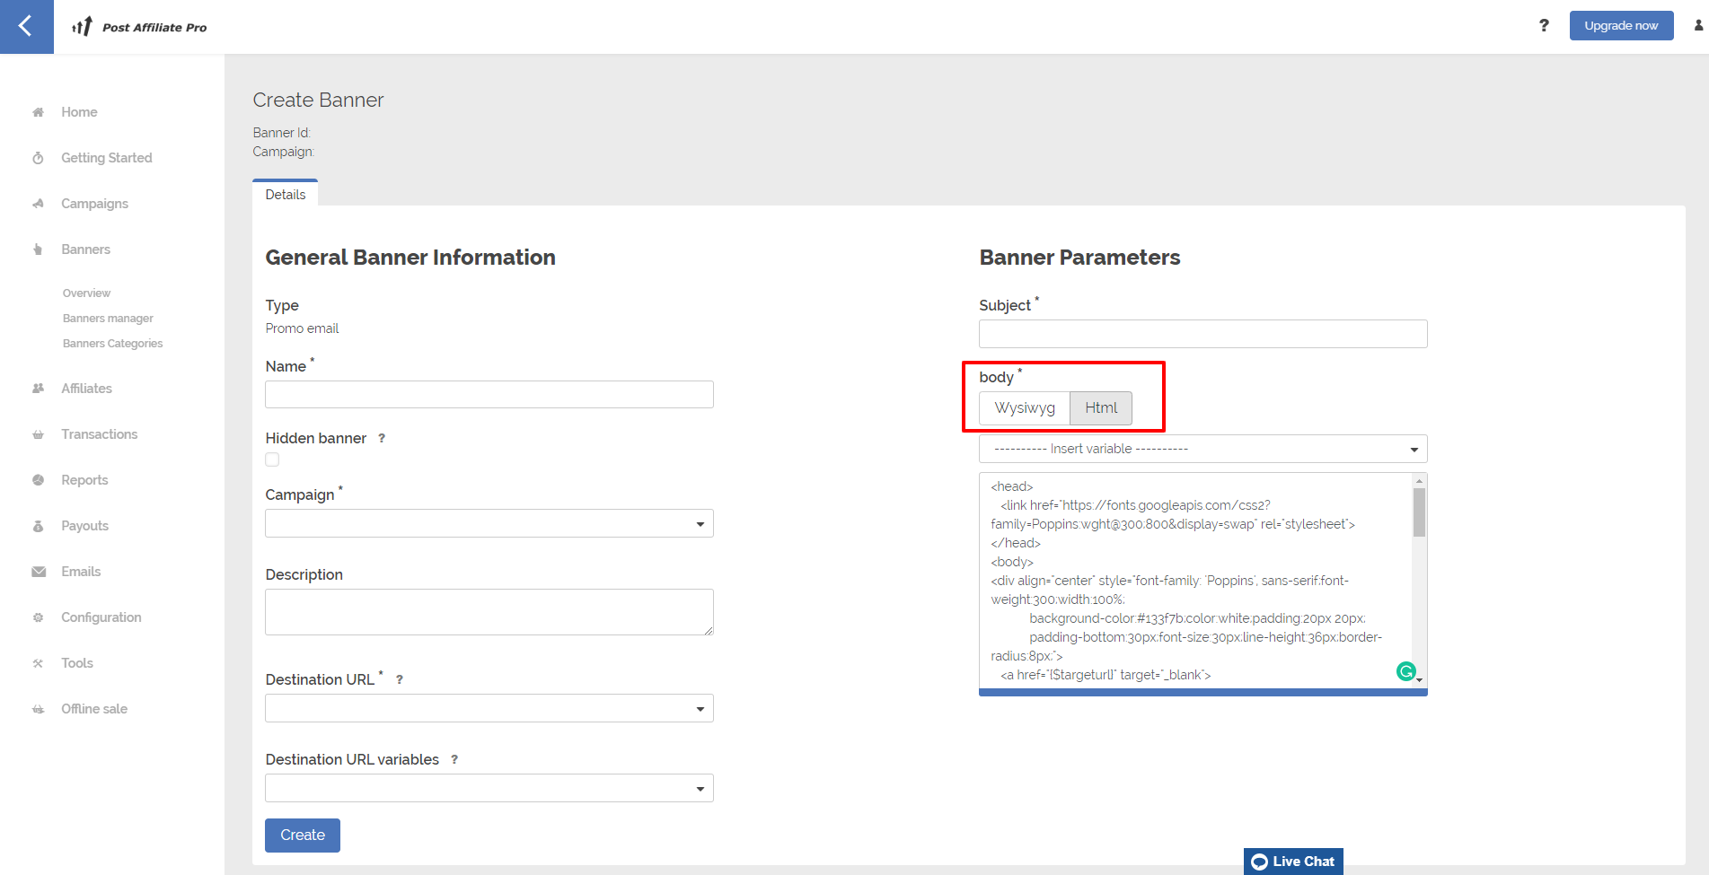Click the back arrow icon
Screen dimensions: 1709x875
click(x=26, y=26)
